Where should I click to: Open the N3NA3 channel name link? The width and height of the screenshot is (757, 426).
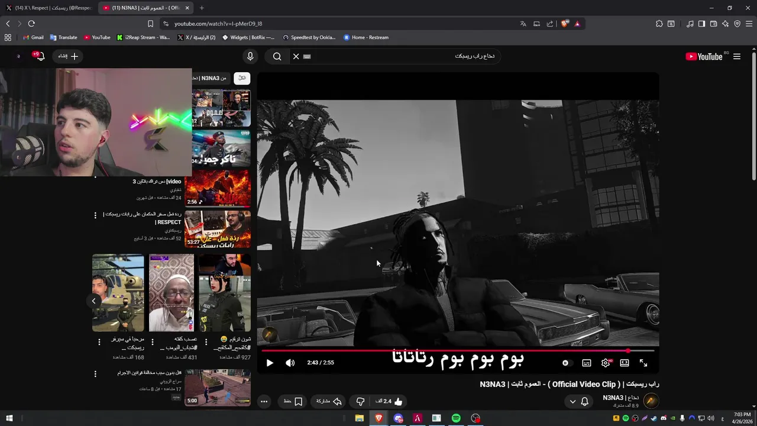pyautogui.click(x=620, y=398)
